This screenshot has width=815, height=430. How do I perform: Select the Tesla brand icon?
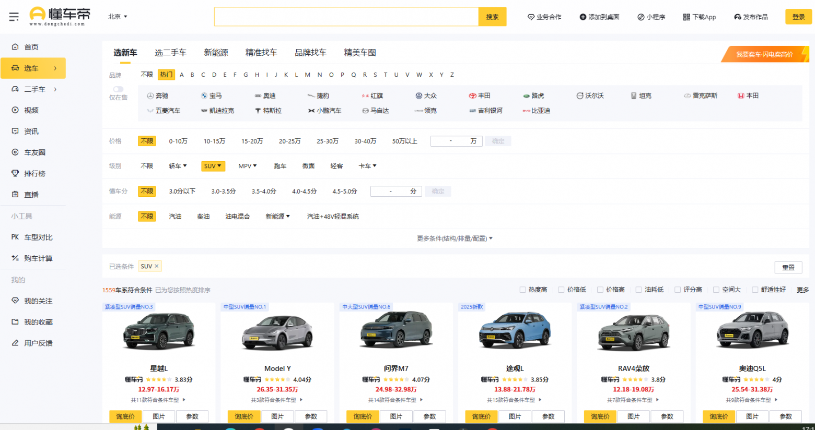(258, 111)
